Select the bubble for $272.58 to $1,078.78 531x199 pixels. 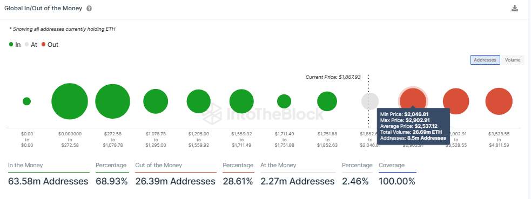pos(113,101)
